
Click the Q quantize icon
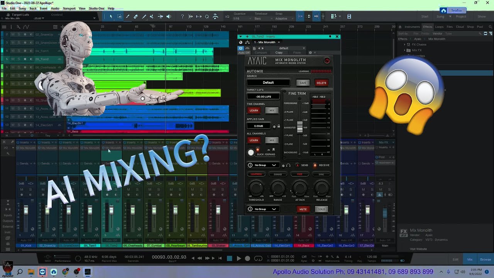click(x=207, y=17)
